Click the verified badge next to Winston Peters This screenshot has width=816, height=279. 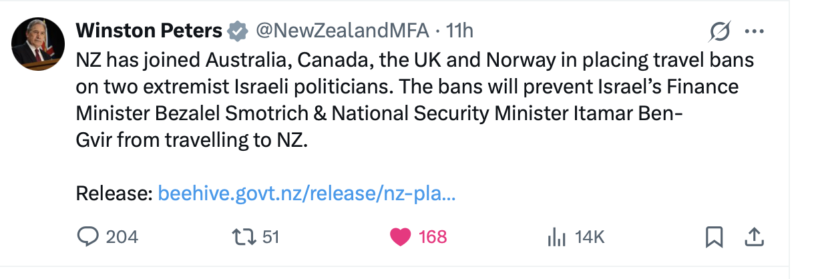click(x=236, y=31)
